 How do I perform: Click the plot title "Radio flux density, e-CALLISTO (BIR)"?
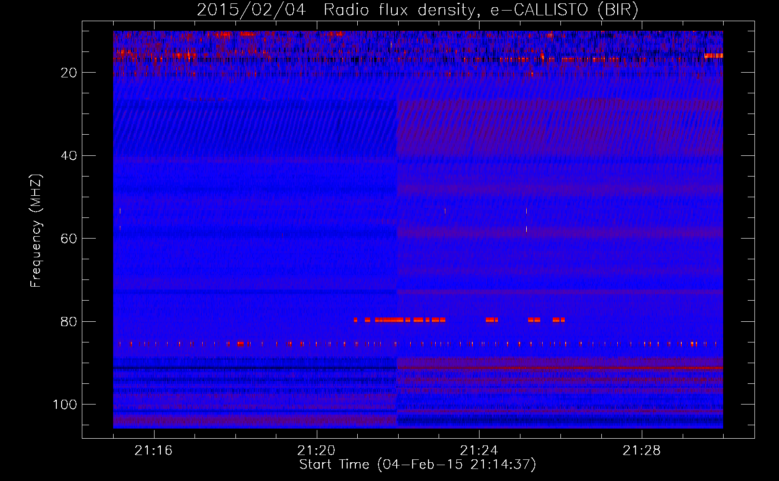click(x=481, y=10)
